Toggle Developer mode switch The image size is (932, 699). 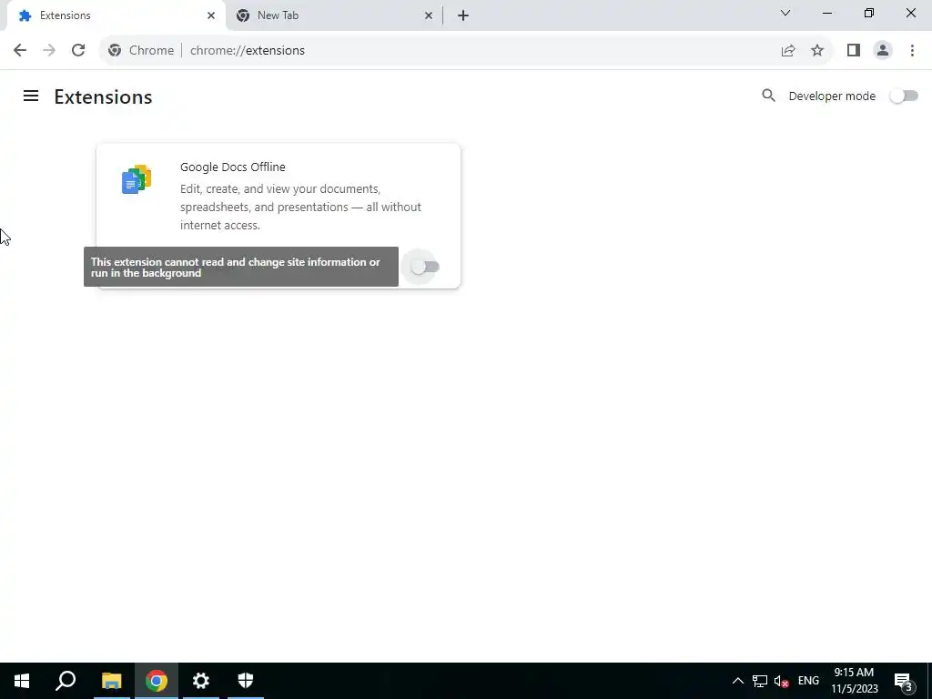point(904,96)
